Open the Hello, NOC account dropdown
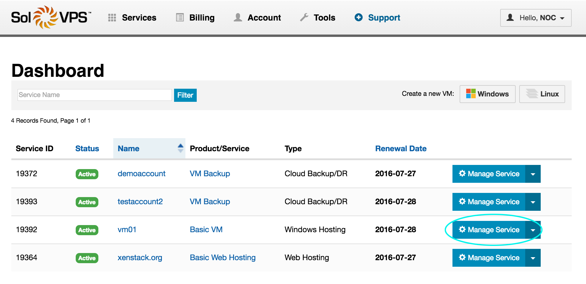 click(x=536, y=18)
